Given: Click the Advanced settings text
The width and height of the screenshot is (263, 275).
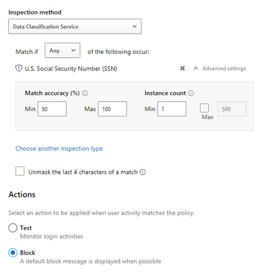Looking at the screenshot, I should [x=224, y=68].
